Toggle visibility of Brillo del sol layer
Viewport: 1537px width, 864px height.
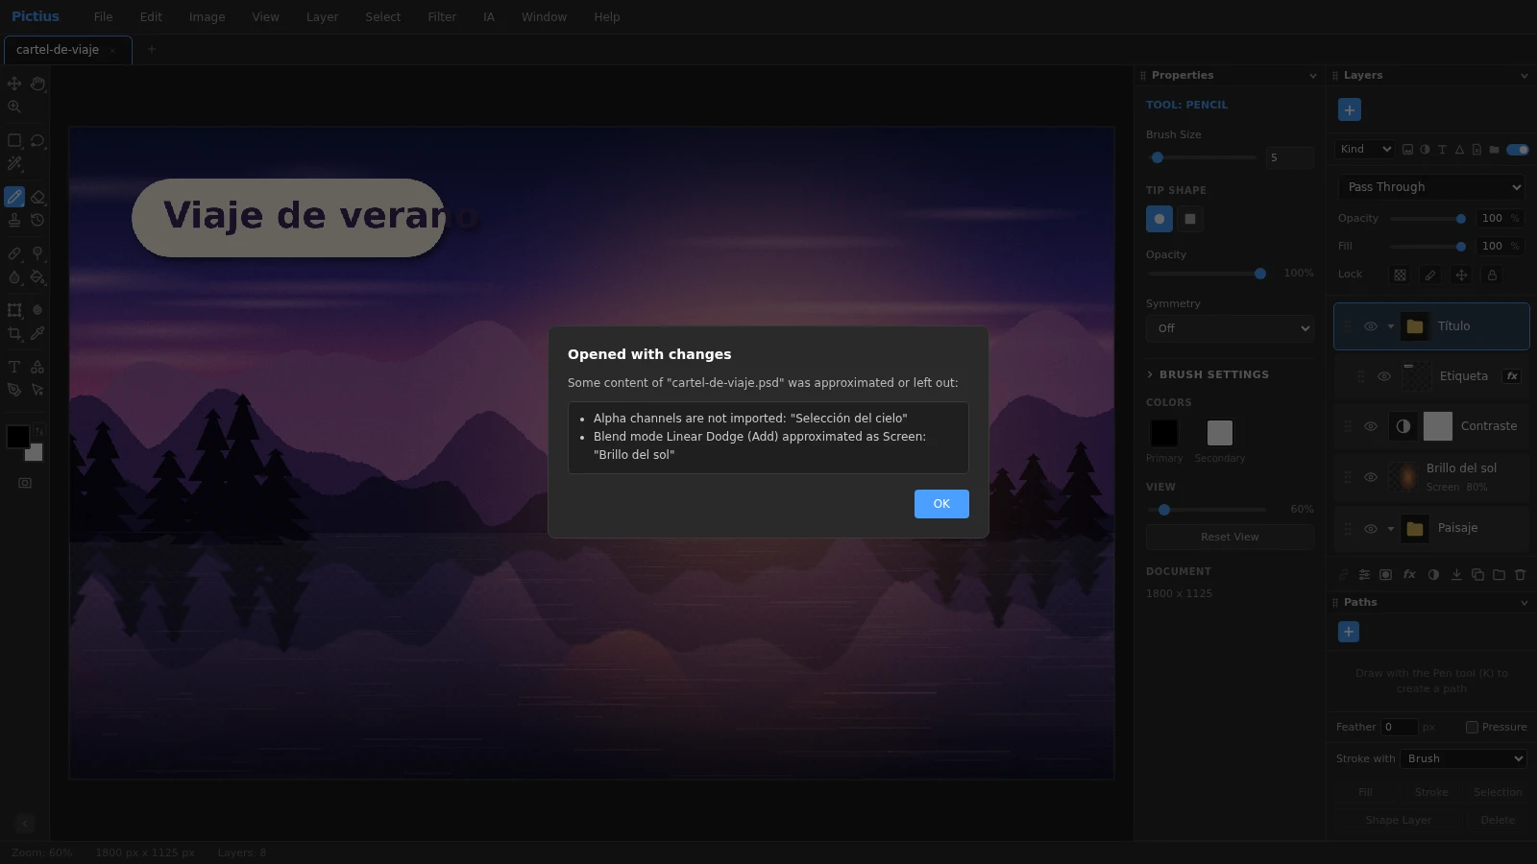coord(1371,477)
